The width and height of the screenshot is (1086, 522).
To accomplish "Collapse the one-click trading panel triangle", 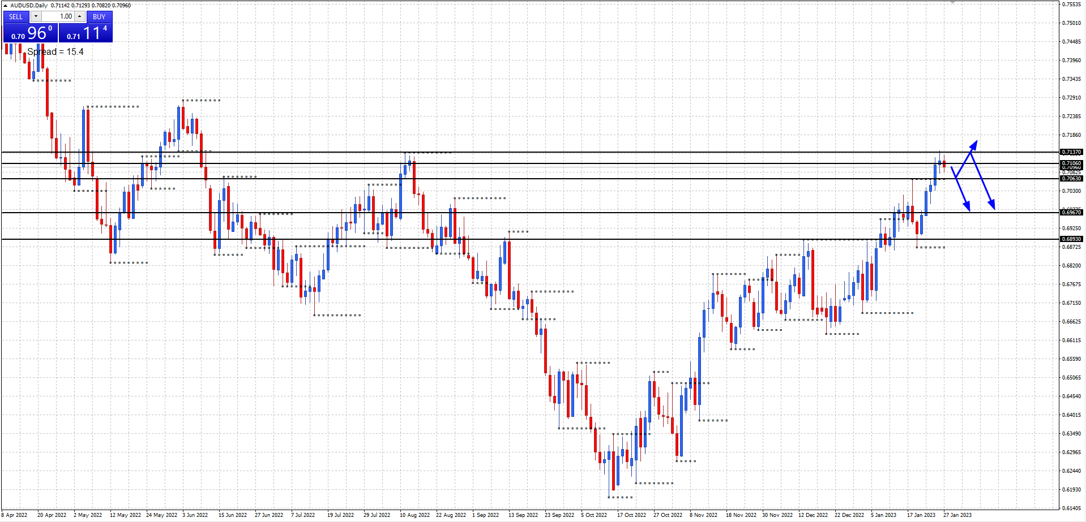I will pos(5,6).
